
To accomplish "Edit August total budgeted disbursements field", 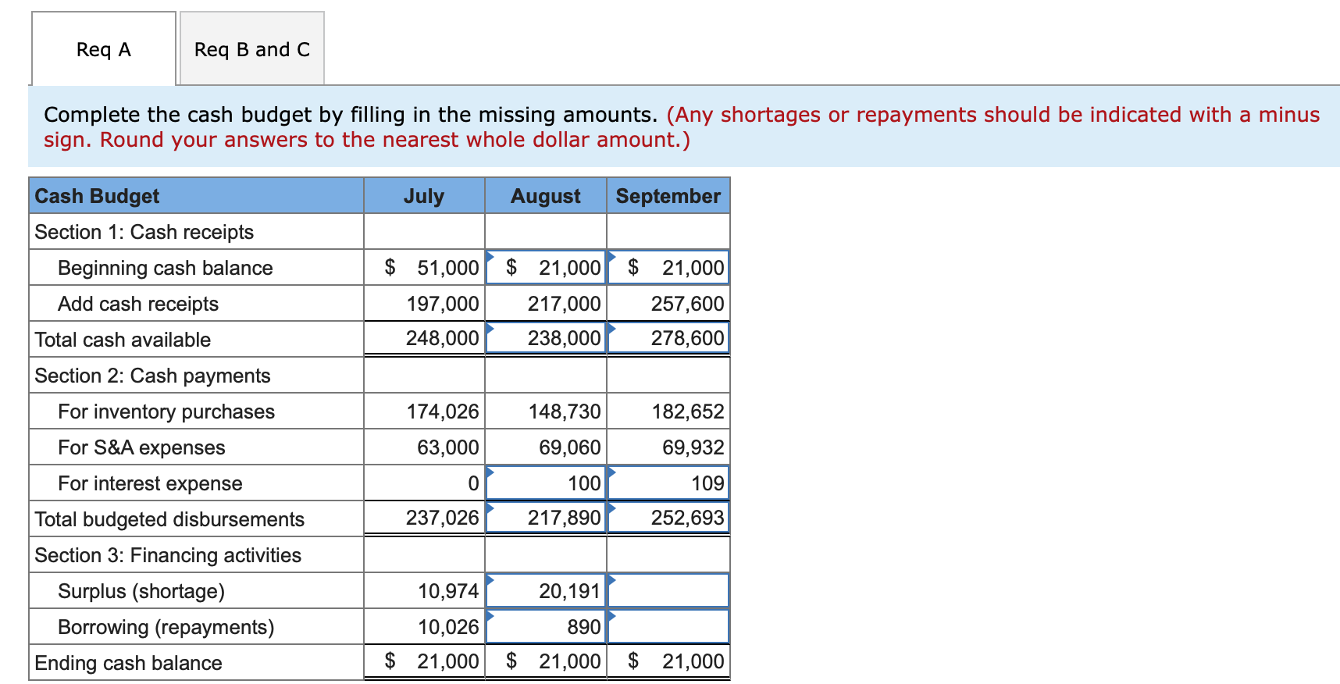I will (546, 518).
